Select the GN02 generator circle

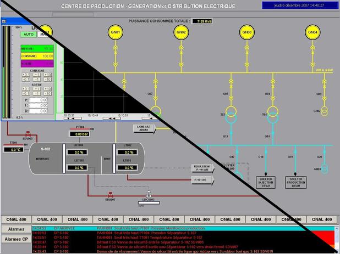pos(182,32)
